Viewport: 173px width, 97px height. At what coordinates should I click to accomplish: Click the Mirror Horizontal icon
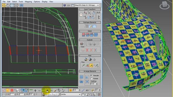(x=22, y=5)
